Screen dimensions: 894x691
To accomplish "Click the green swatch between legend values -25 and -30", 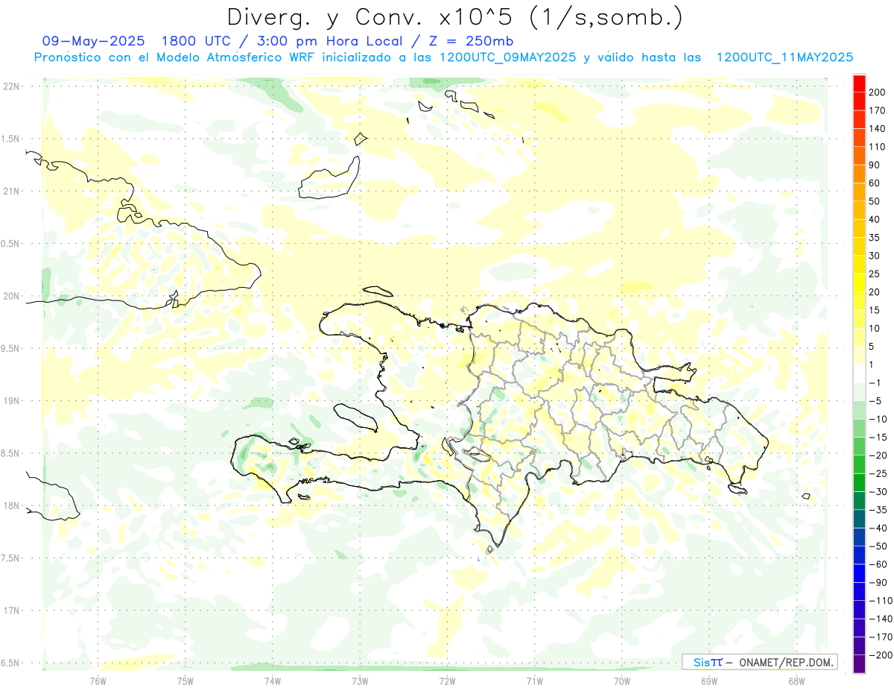I will (860, 482).
